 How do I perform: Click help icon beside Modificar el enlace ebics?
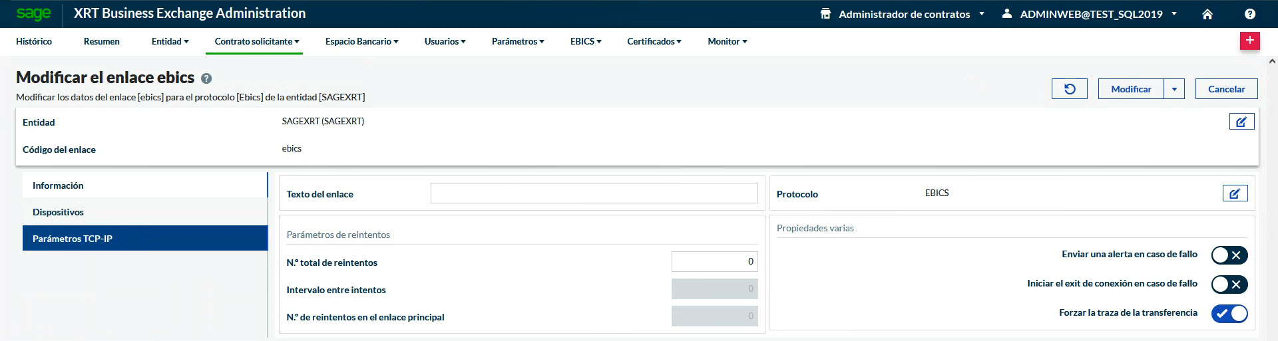206,78
